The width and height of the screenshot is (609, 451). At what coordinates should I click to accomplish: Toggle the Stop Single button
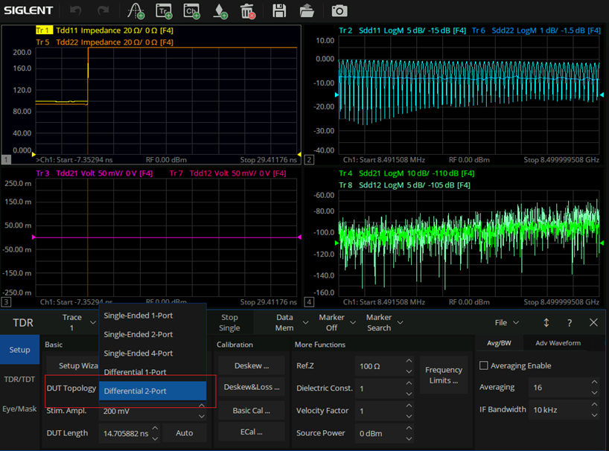[x=229, y=322]
